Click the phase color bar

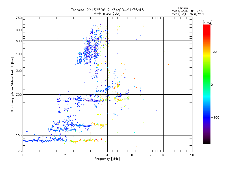207,84
